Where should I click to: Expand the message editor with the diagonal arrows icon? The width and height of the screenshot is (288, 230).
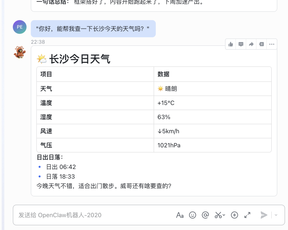pos(247,215)
